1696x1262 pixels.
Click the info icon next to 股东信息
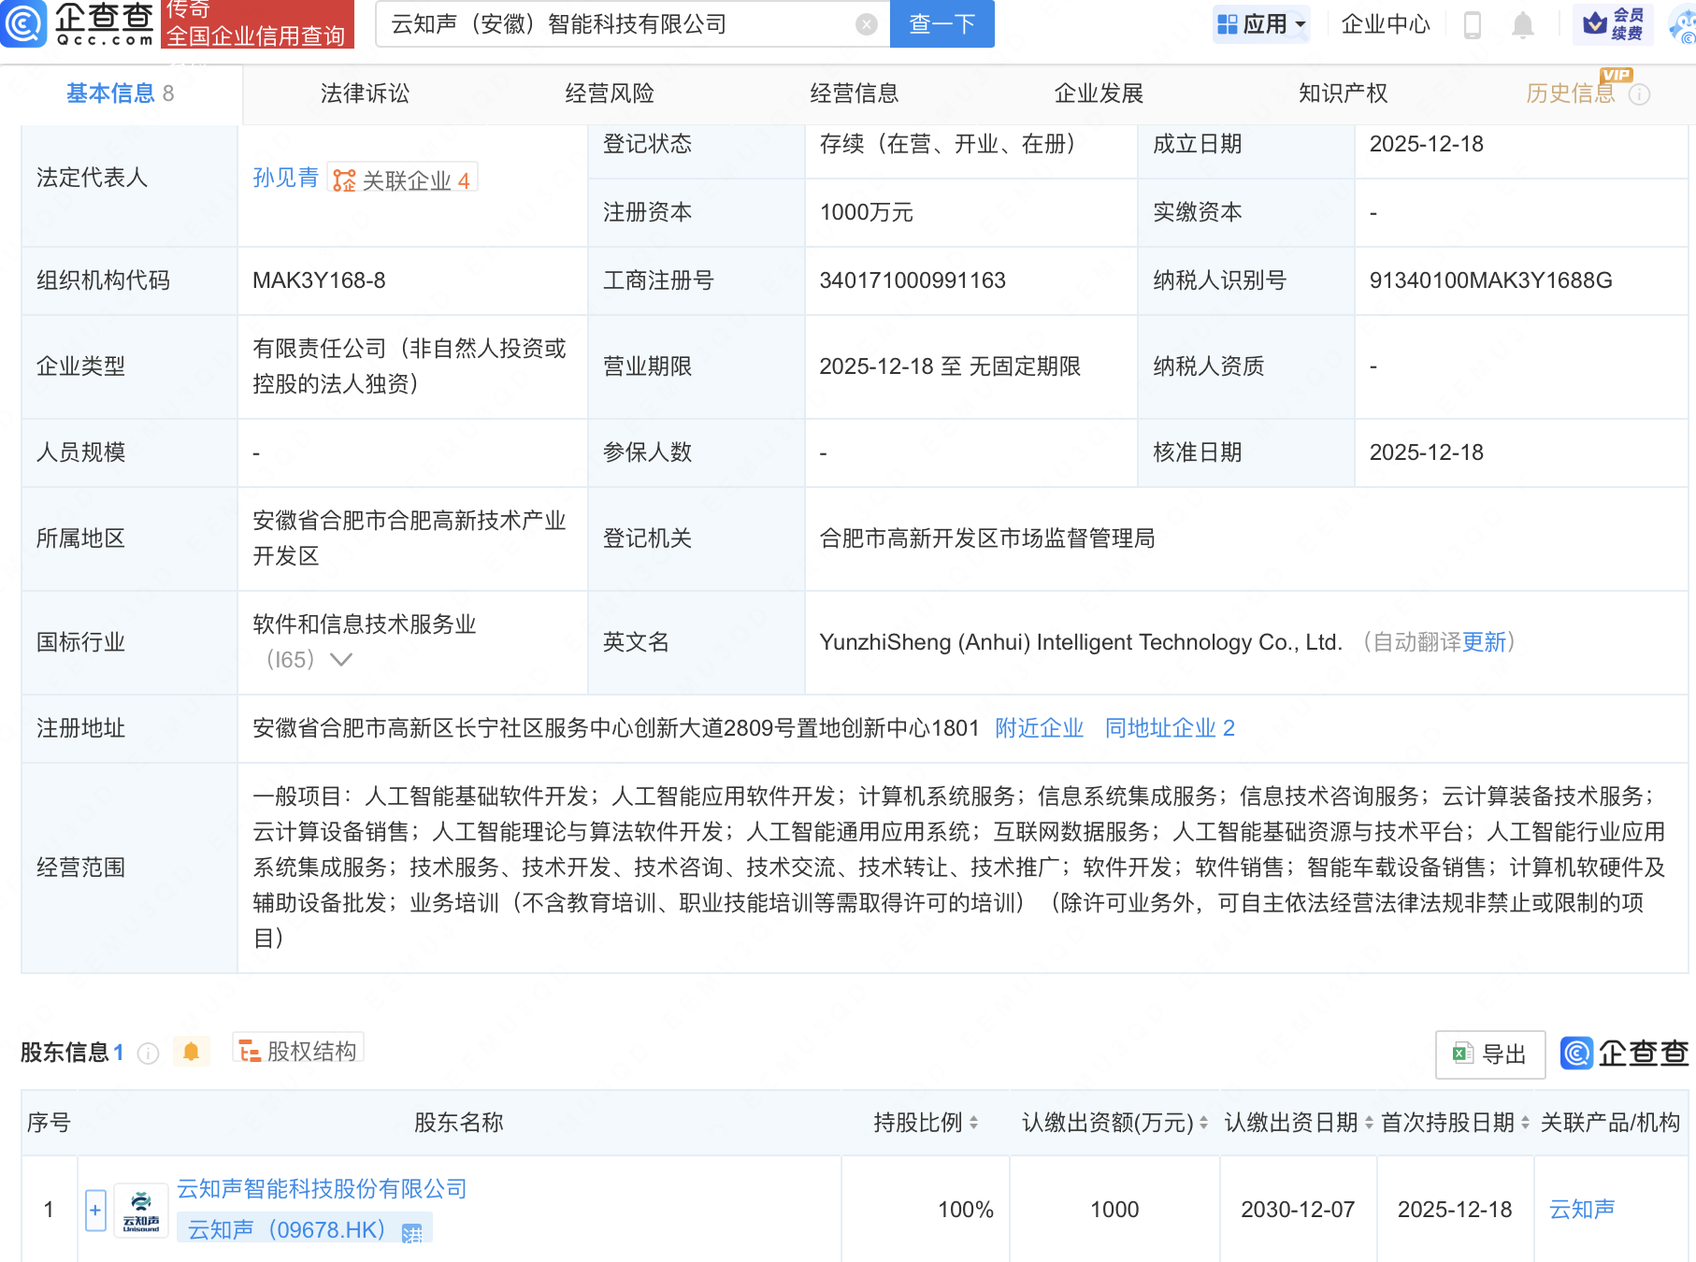[x=148, y=1054]
